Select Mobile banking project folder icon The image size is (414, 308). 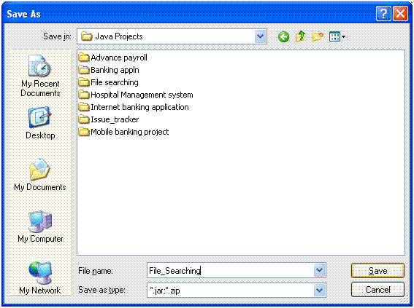tap(84, 132)
